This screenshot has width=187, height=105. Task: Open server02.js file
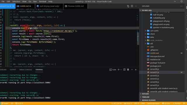click(x=154, y=76)
